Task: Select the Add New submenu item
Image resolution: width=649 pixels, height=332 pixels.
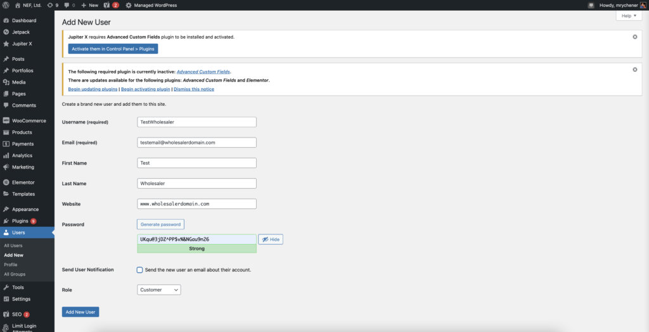Action: pyautogui.click(x=14, y=255)
